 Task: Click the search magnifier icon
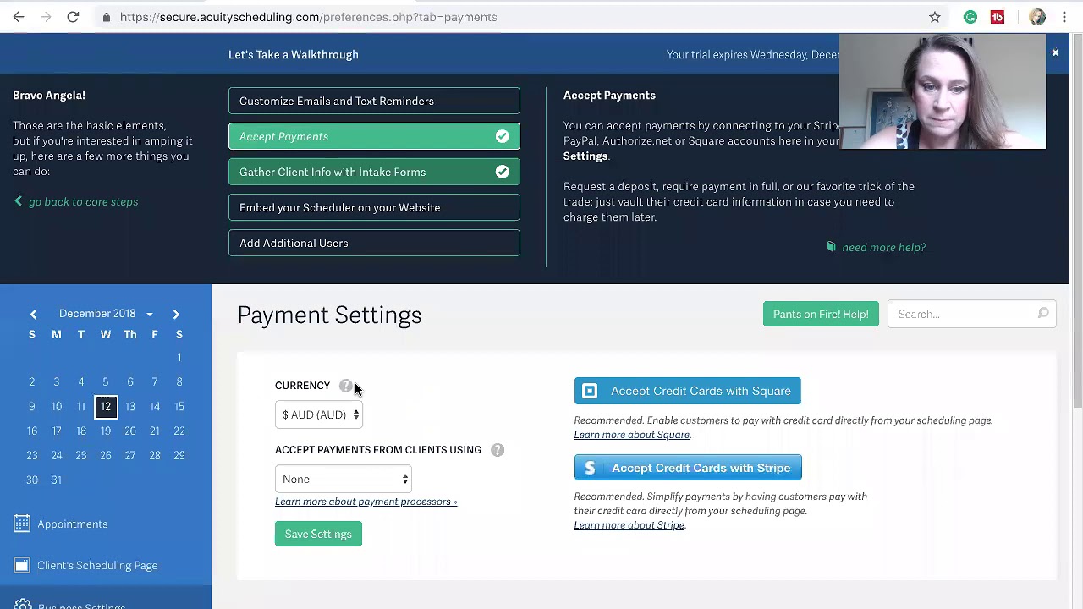click(1043, 314)
